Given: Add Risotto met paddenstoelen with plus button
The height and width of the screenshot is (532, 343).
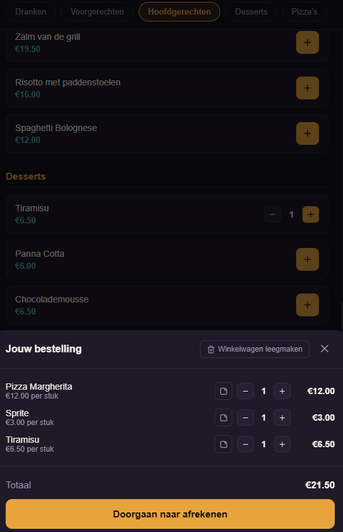Looking at the screenshot, I should click(308, 88).
